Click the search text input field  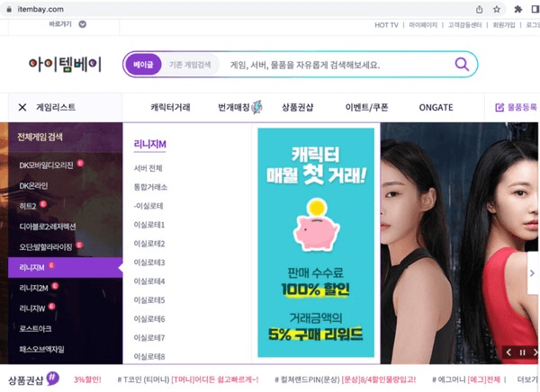click(x=337, y=65)
